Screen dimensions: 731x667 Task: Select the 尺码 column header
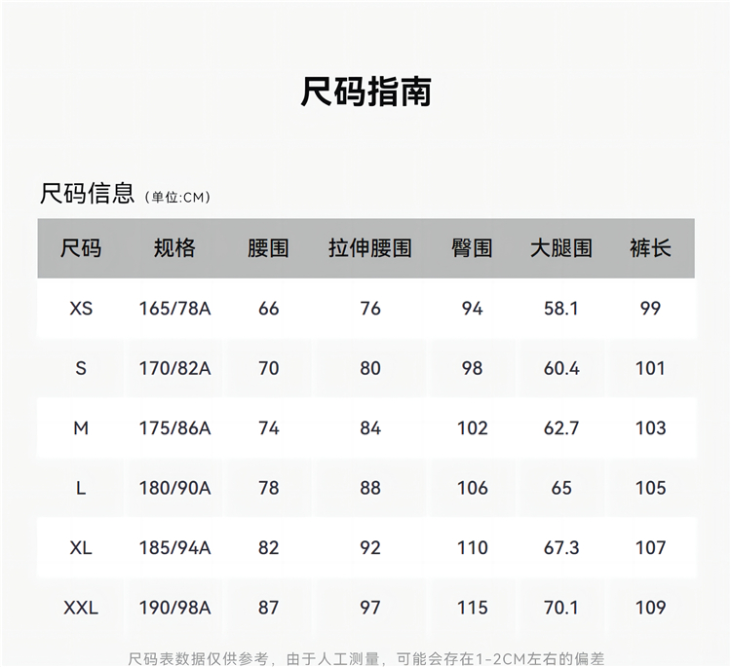click(81, 248)
